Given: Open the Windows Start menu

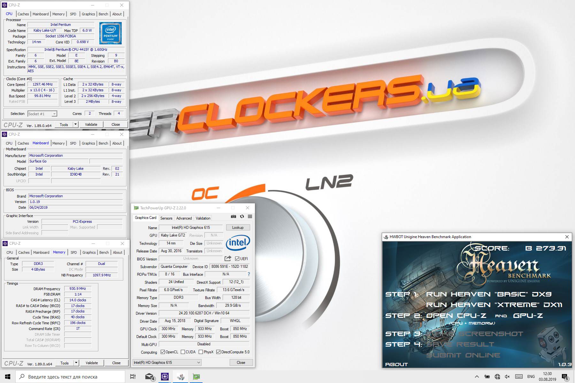Looking at the screenshot, I should 8,377.
